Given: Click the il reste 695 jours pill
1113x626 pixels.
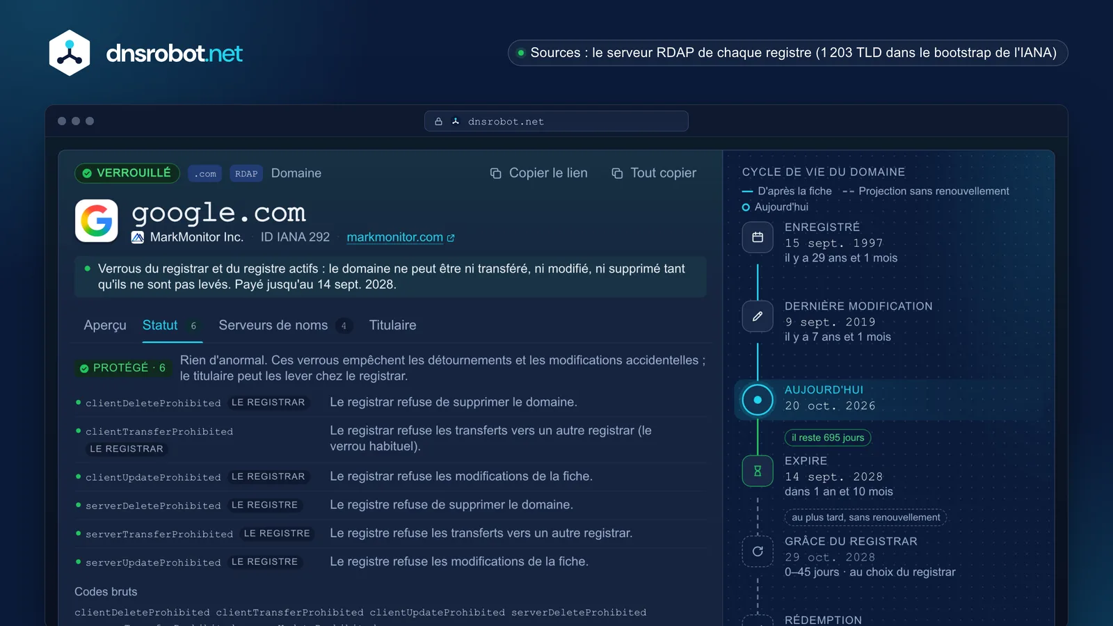Looking at the screenshot, I should point(828,438).
